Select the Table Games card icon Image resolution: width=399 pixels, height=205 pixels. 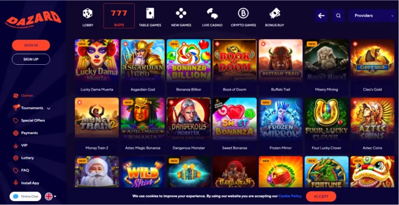150,13
